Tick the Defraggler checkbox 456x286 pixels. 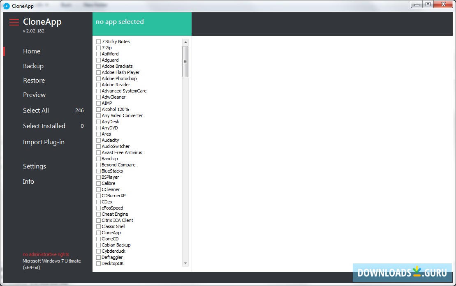click(x=98, y=258)
